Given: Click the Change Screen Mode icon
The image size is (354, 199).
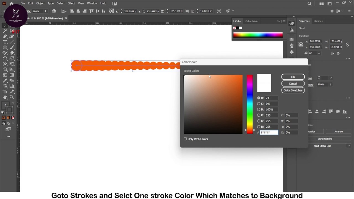Looking at the screenshot, I should pos(8,129).
